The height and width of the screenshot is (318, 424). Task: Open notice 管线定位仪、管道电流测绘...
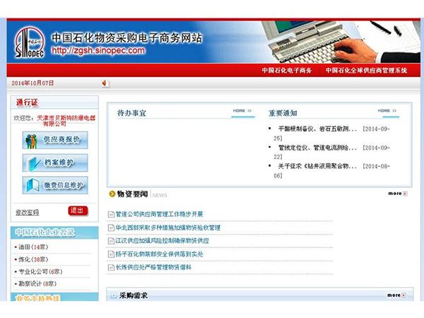tap(317, 148)
